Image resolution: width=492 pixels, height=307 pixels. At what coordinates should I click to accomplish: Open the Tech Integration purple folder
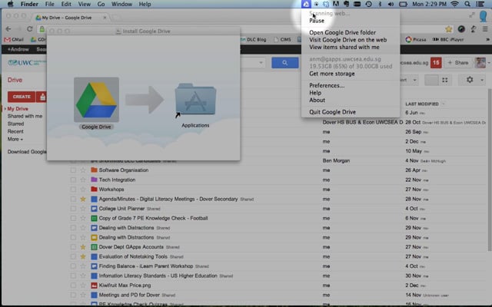coord(117,180)
